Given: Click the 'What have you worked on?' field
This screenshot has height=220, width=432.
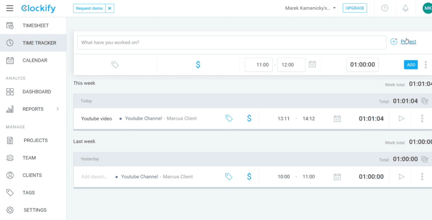Looking at the screenshot, I should (x=231, y=42).
